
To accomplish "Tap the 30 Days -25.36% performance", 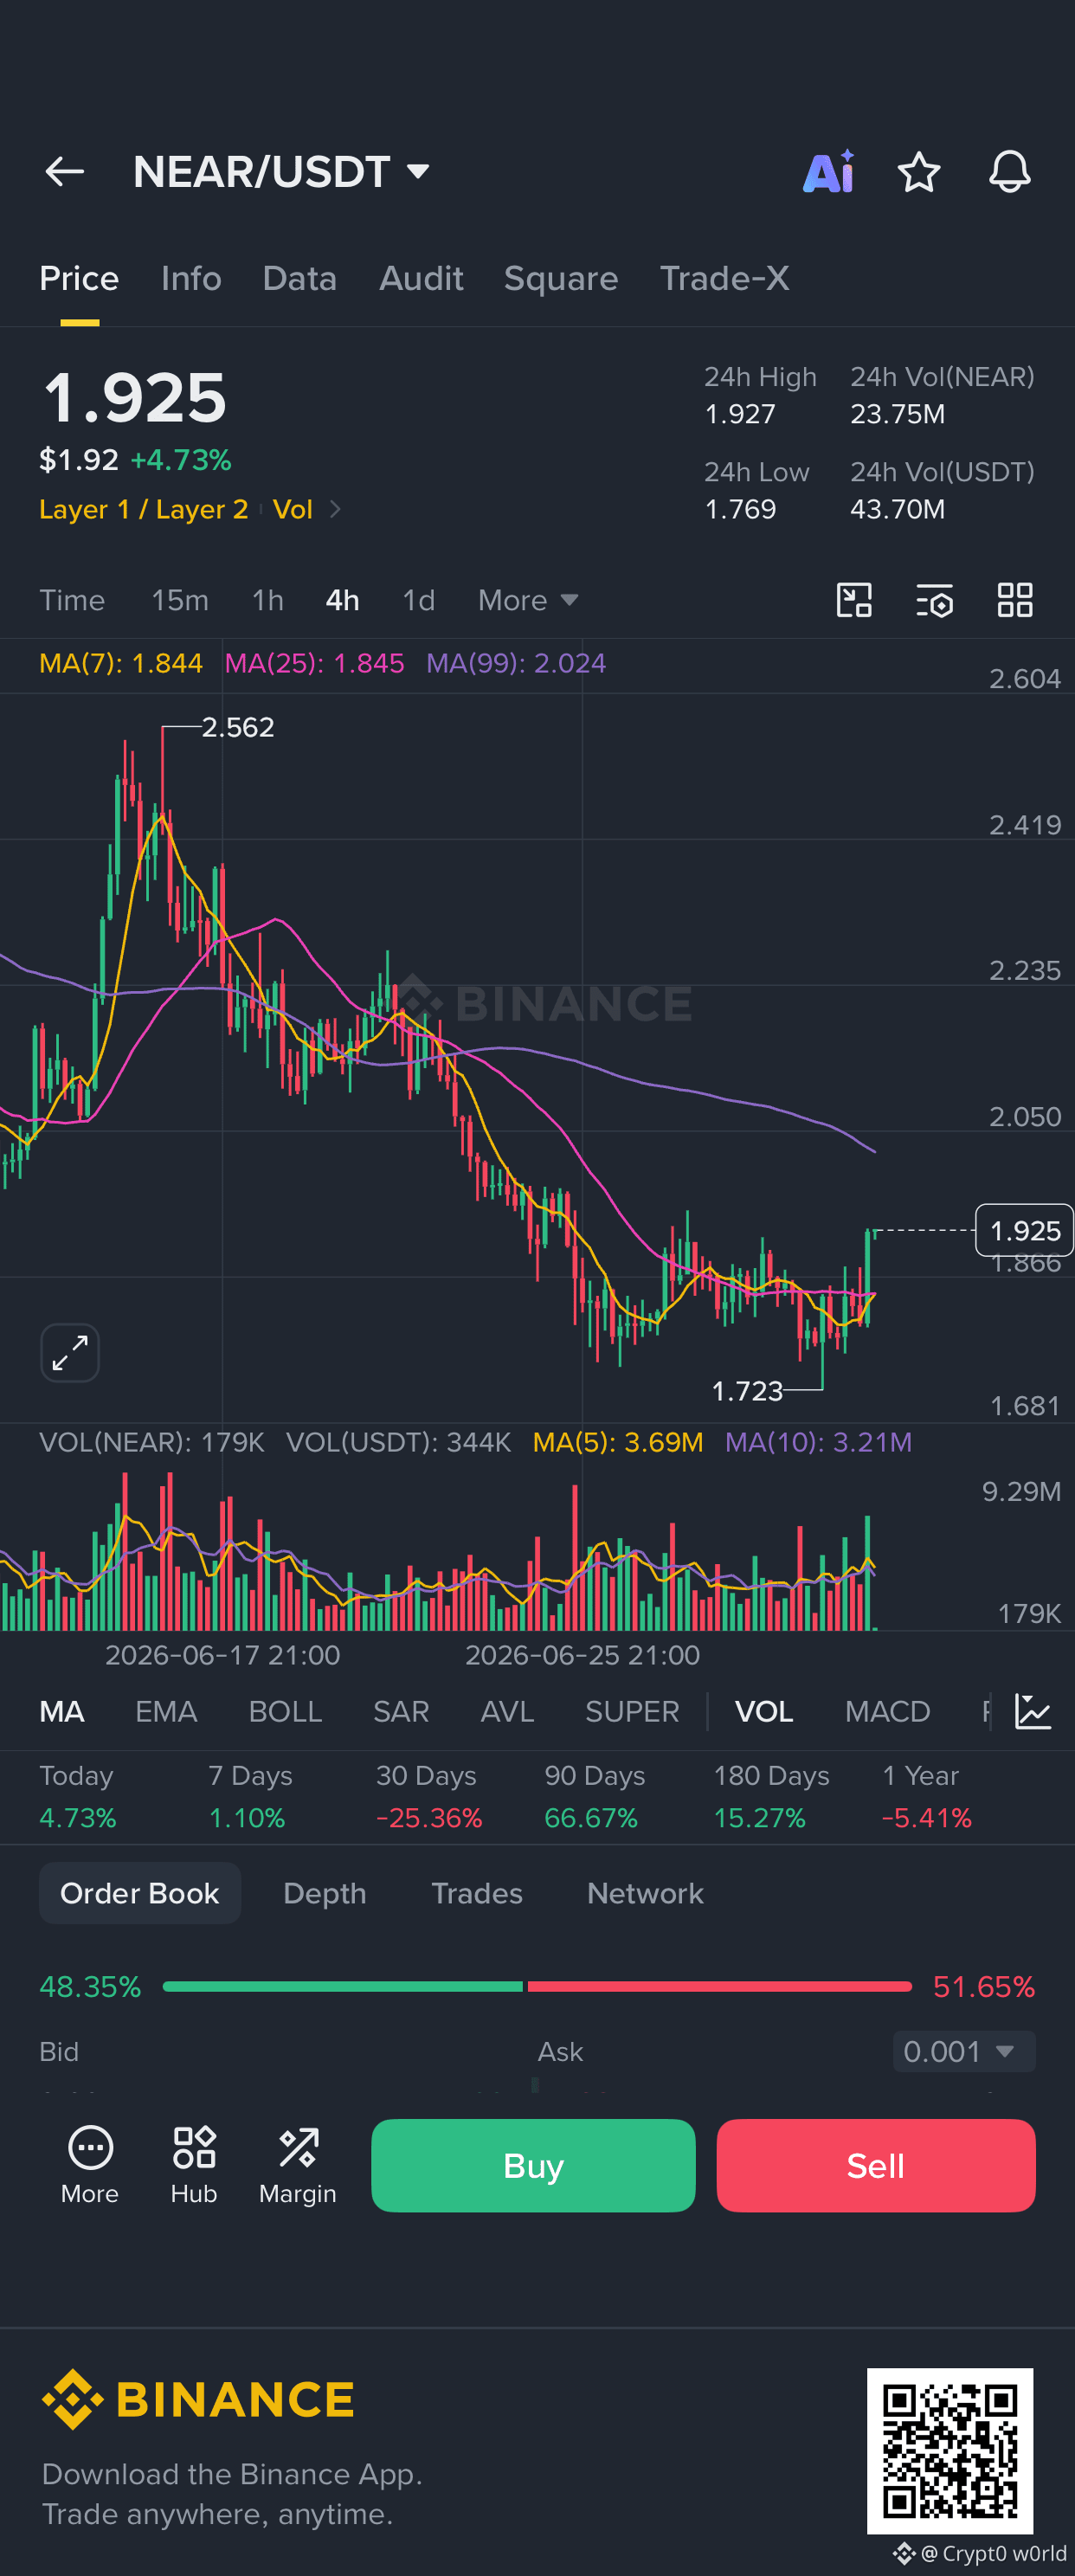I will 429,1797.
